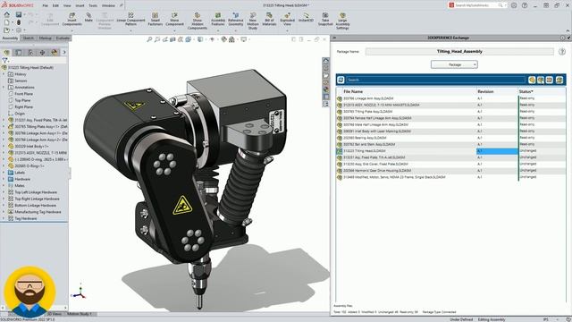Click the refresh icon beside Exchange search
572x322 pixels.
point(341,80)
